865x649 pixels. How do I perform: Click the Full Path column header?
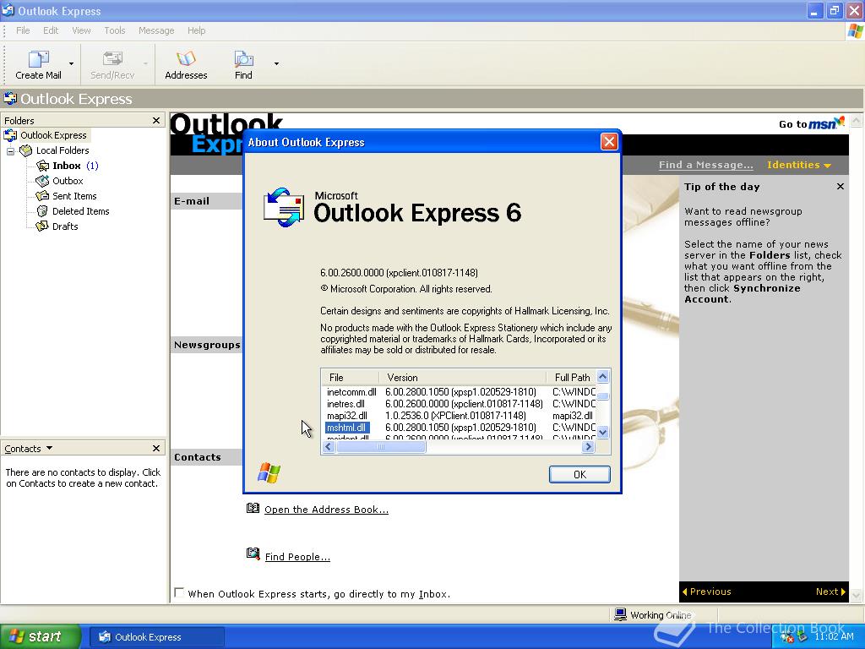pyautogui.click(x=572, y=378)
